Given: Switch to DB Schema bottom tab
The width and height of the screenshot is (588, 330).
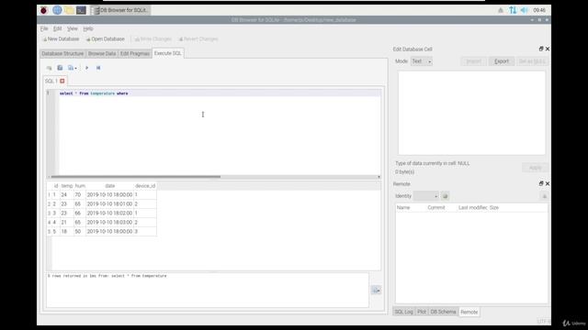Looking at the screenshot, I should coord(443,312).
